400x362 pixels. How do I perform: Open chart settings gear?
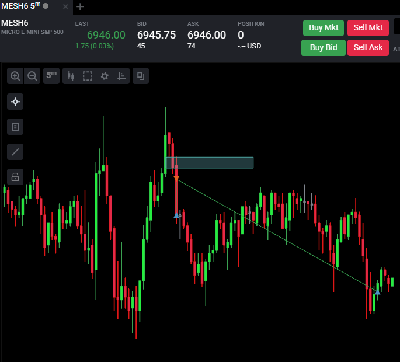click(x=105, y=76)
